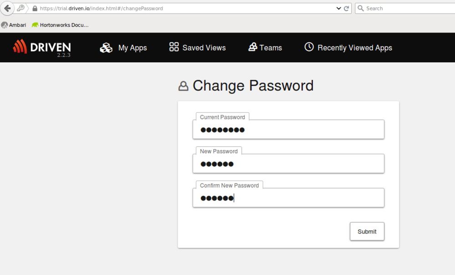Open the Hortonworks Documentation bookmark
The image size is (455, 275).
tap(60, 25)
